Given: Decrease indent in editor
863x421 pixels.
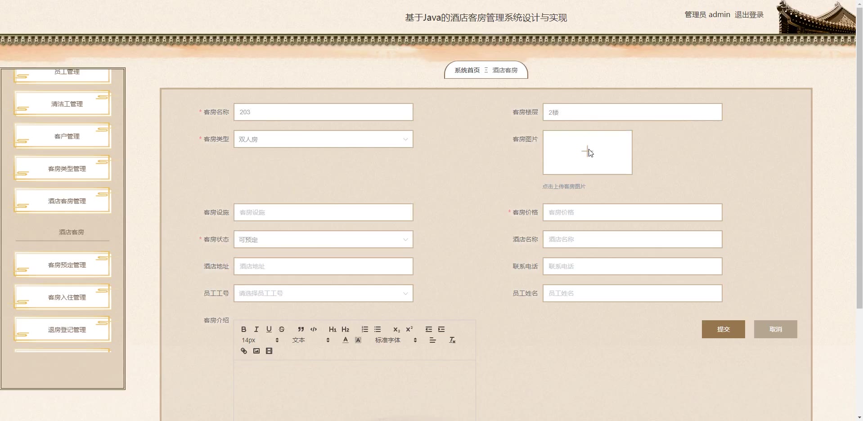Looking at the screenshot, I should (429, 329).
